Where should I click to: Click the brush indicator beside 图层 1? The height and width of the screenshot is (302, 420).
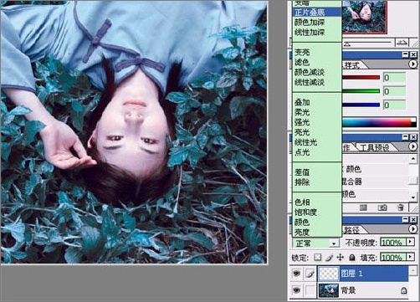tap(310, 274)
